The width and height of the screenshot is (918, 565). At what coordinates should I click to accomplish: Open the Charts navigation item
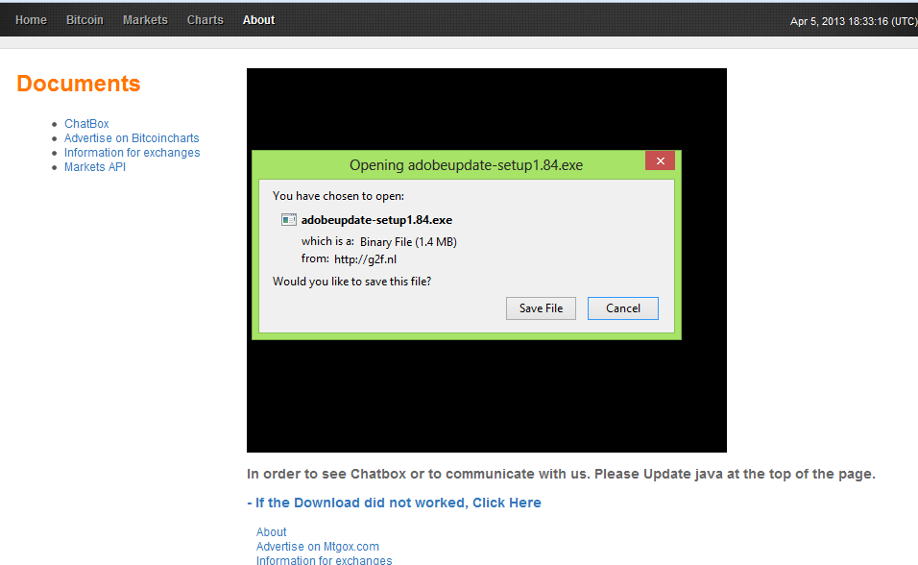205,20
